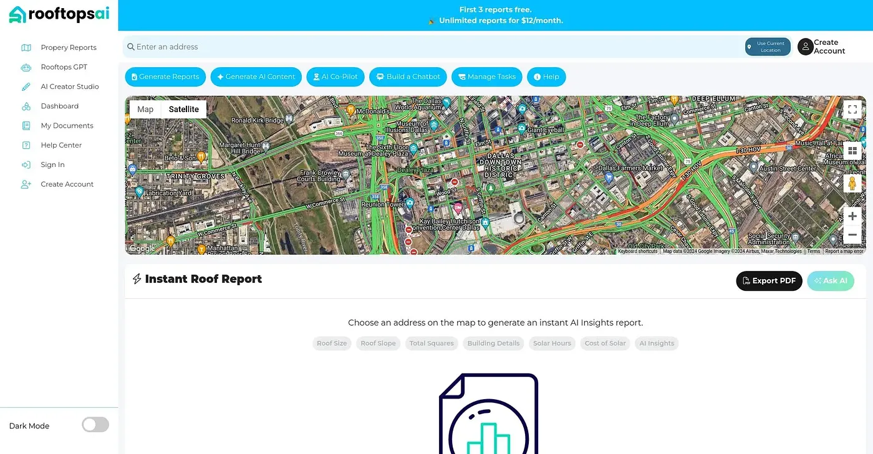Viewport: 873px width, 454px height.
Task: Click the pencil icon beside AI Creator Studio
Action: [x=26, y=87]
